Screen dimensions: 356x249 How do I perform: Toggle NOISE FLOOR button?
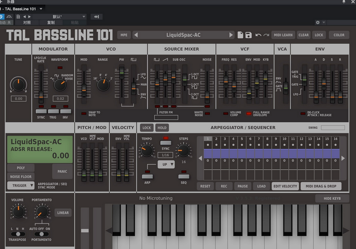(21, 177)
